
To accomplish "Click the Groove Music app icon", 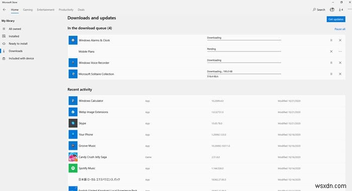I will 73,146.
